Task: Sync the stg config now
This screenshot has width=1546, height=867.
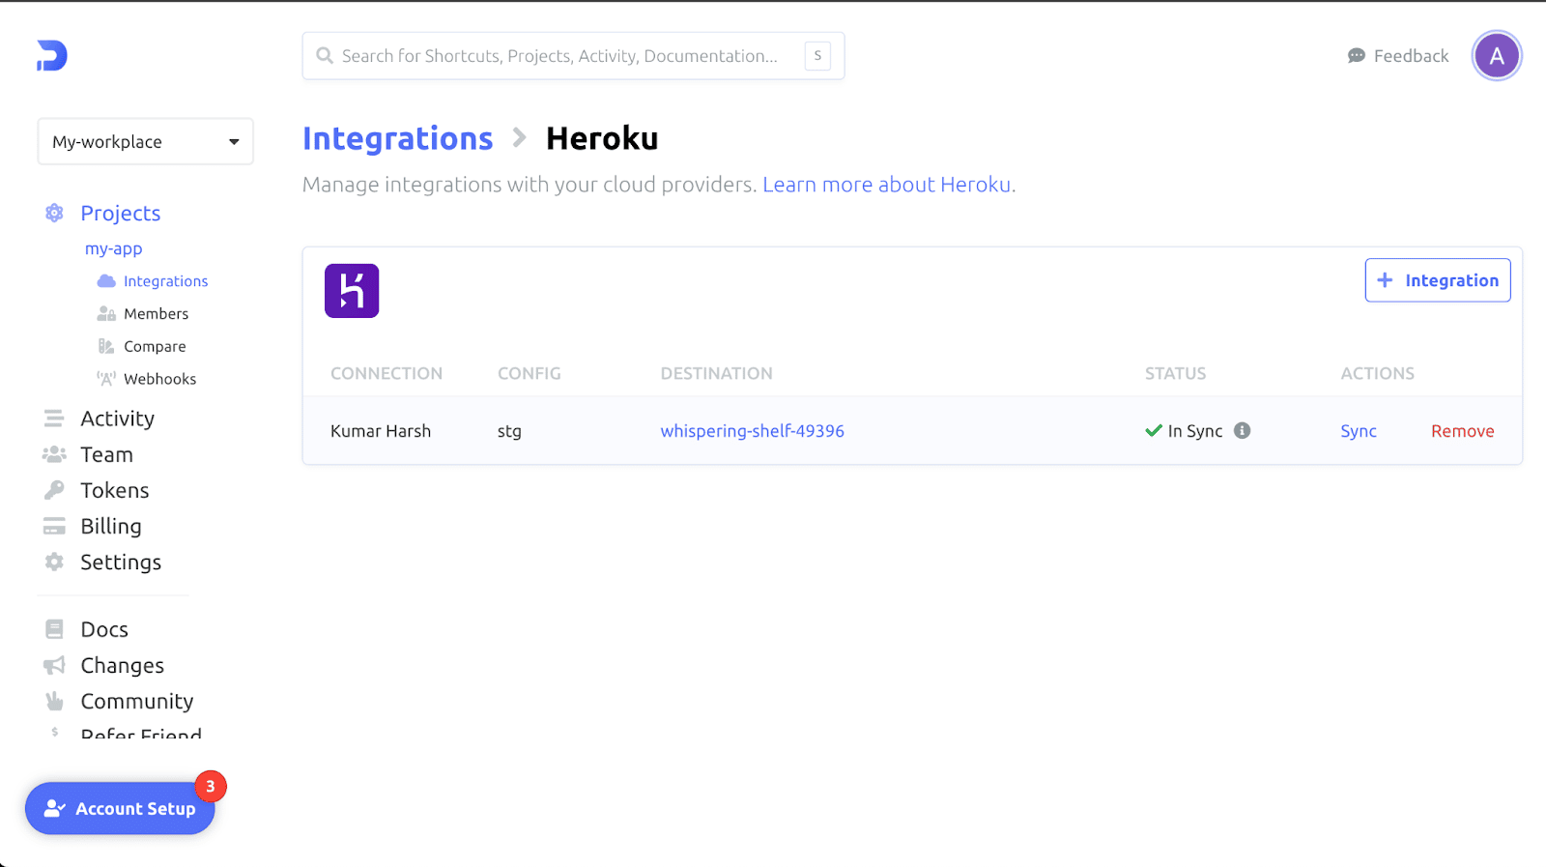Action: tap(1358, 431)
